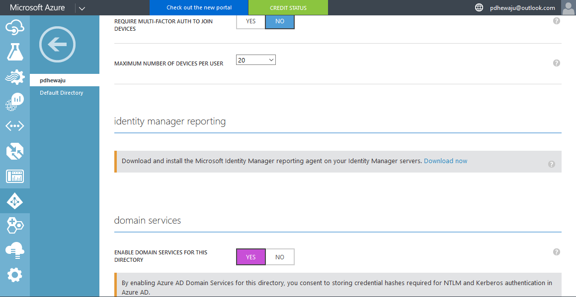Open CREDIT STATUS banner
The width and height of the screenshot is (576, 297).
tap(288, 7)
